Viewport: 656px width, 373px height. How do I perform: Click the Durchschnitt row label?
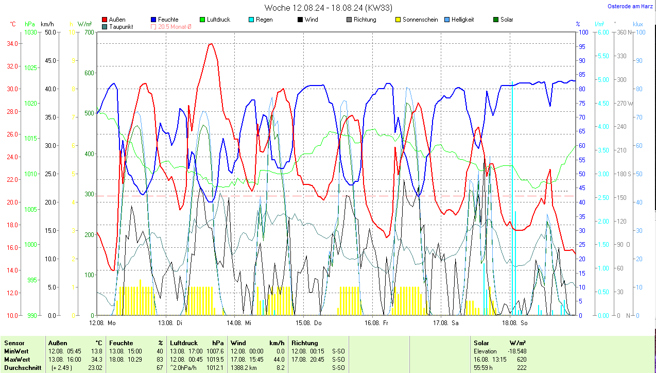point(22,368)
